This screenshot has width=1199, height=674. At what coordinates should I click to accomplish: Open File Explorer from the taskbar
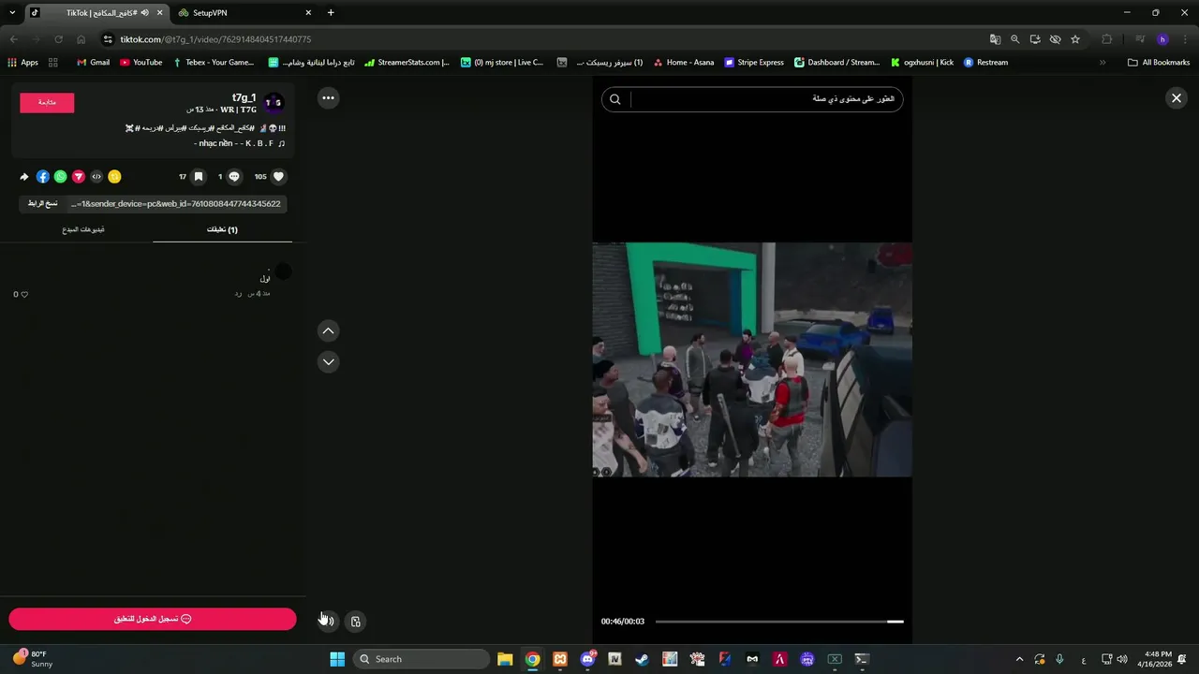[x=505, y=659]
